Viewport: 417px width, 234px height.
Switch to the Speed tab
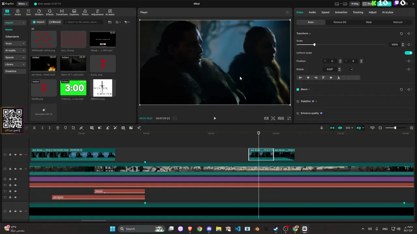tap(325, 12)
